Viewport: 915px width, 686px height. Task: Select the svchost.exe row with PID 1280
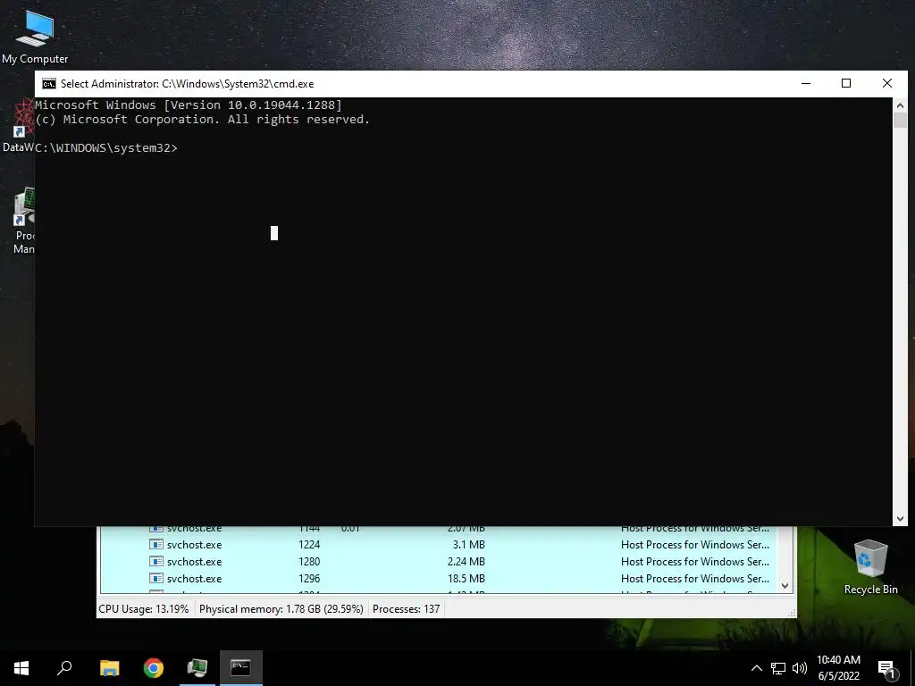tap(440, 561)
